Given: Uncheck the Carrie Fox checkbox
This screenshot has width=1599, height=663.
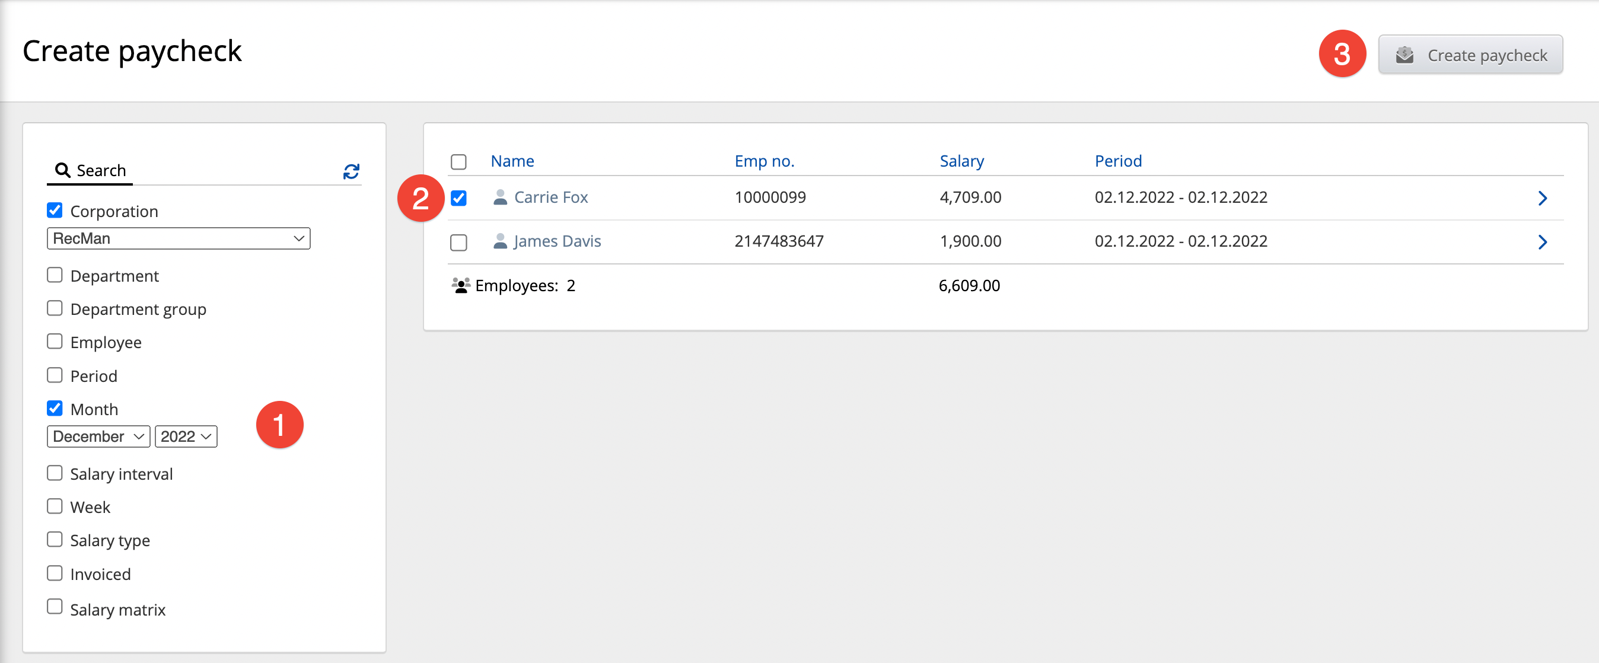Looking at the screenshot, I should tap(458, 198).
